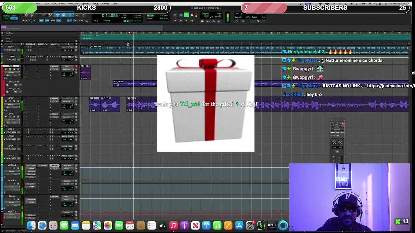Open Launchpad from the dock
Screen dimensions: 415x233
pyautogui.click(x=53, y=226)
